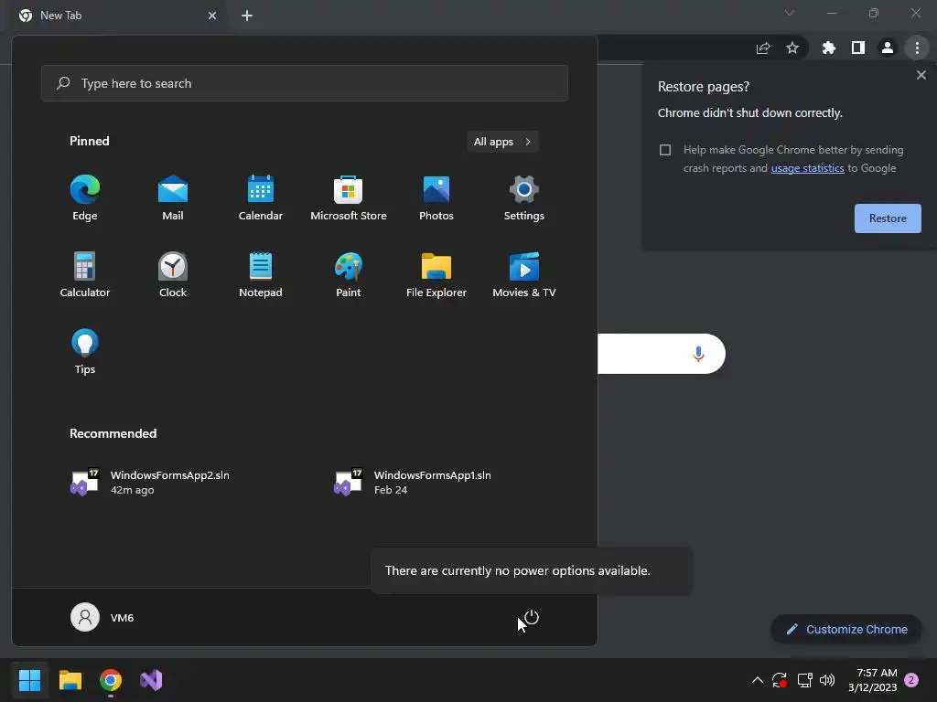Close the New Tab tab
Screen dimensions: 937x702
click(212, 16)
